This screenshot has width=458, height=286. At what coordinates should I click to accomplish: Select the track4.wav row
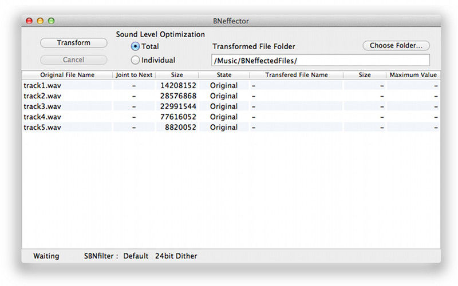231,117
